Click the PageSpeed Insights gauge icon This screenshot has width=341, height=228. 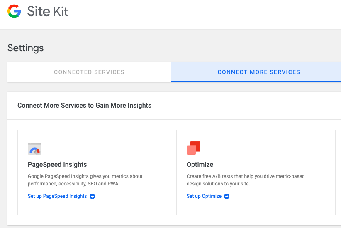(x=34, y=149)
